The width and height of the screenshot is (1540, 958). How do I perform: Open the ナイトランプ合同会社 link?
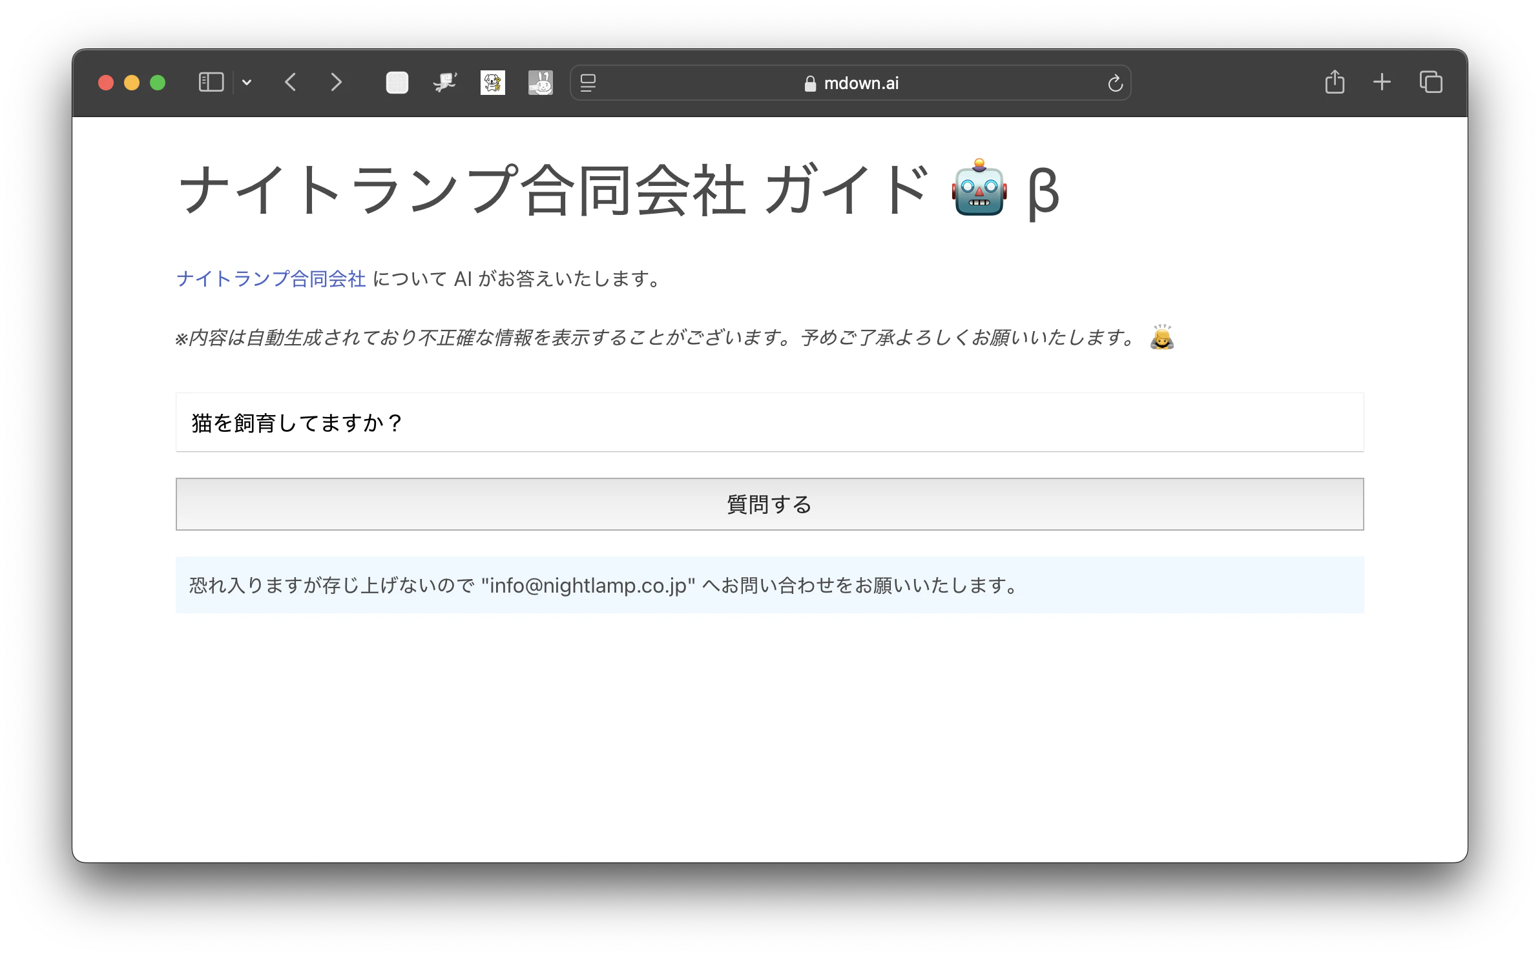pyautogui.click(x=271, y=279)
